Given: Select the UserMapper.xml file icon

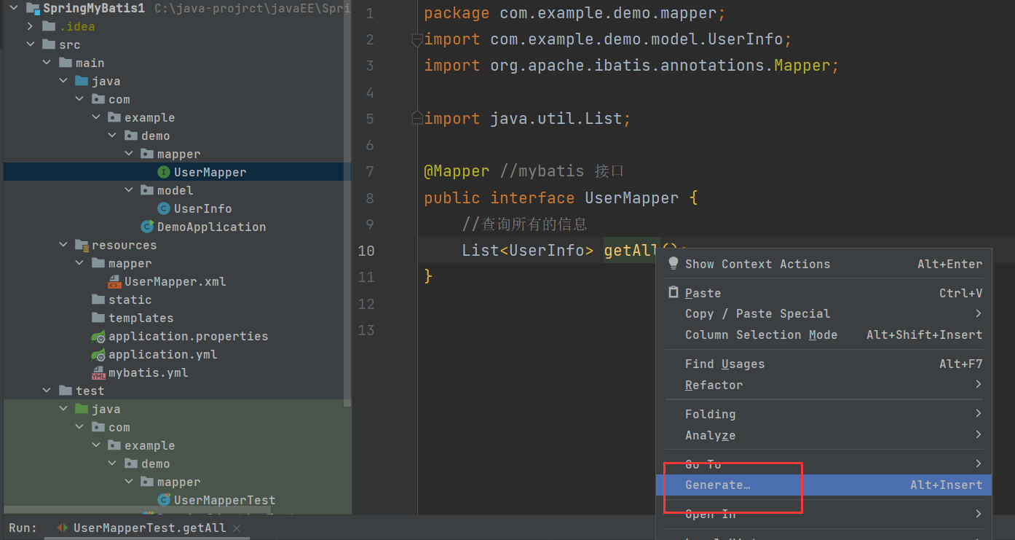Looking at the screenshot, I should (x=115, y=281).
